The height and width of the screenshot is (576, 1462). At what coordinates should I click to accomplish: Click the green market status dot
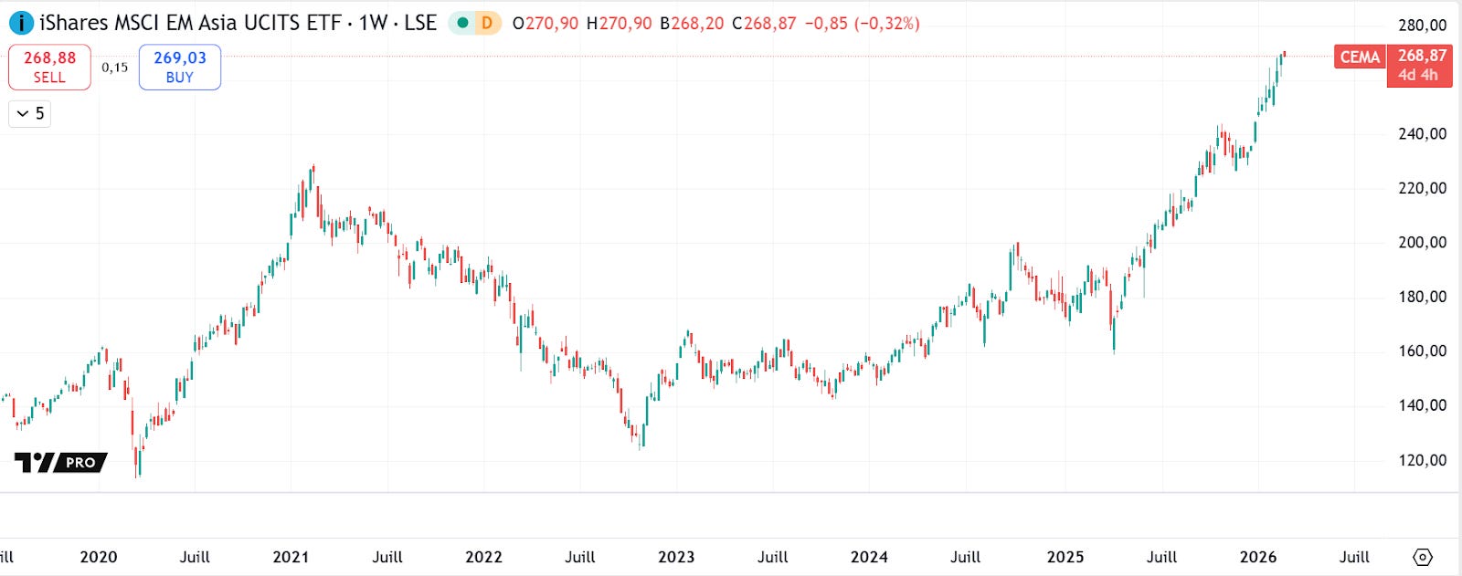[x=462, y=23]
